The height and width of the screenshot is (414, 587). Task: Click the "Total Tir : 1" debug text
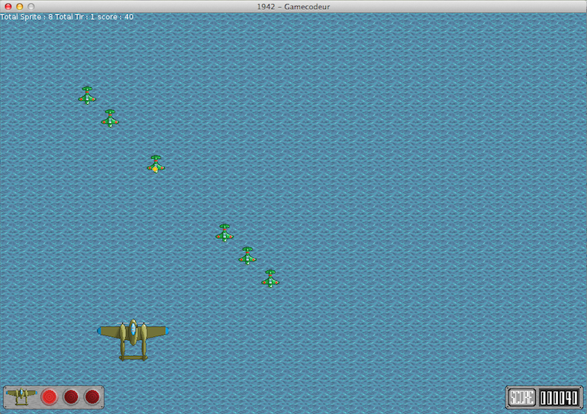coord(75,17)
